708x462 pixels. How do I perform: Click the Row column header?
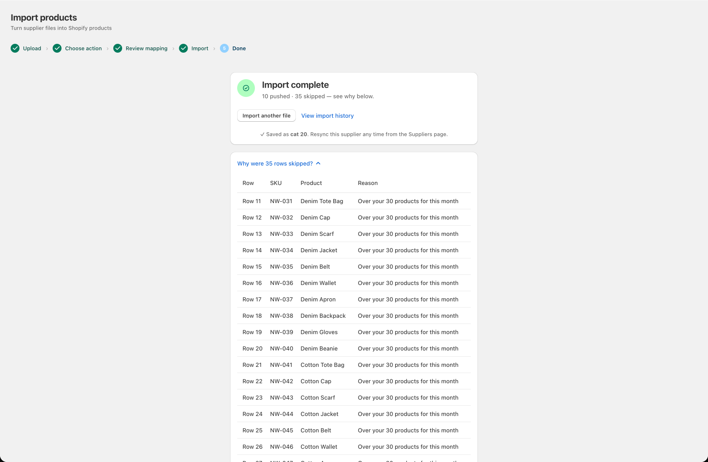tap(248, 183)
